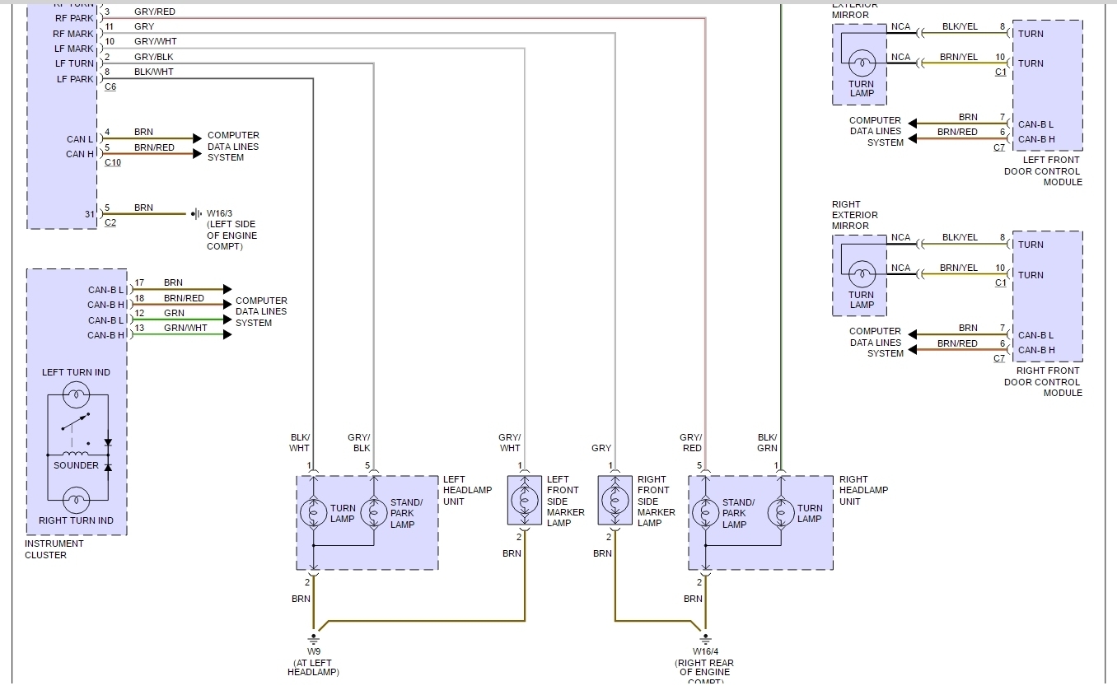Click the W9 (AT LEFT HEADLAMP) ground label
This screenshot has height=695, width=1117.
pyautogui.click(x=313, y=661)
